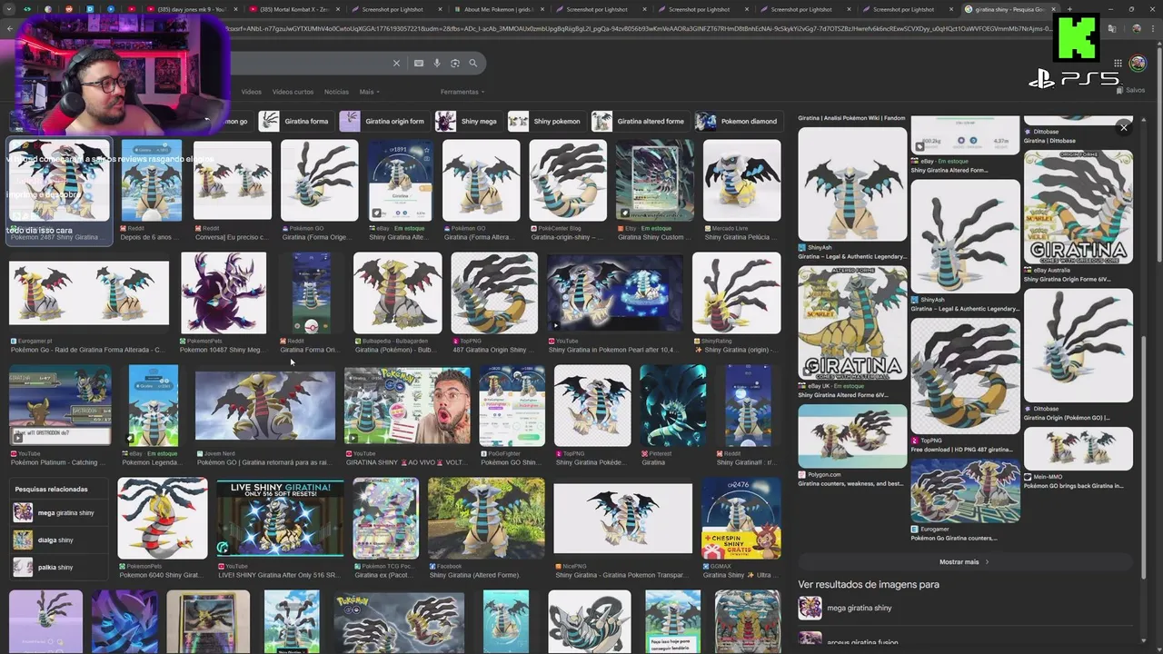Screen dimensions: 1163x654
Task: Switch to the Vídeos results tab
Action: tap(252, 92)
